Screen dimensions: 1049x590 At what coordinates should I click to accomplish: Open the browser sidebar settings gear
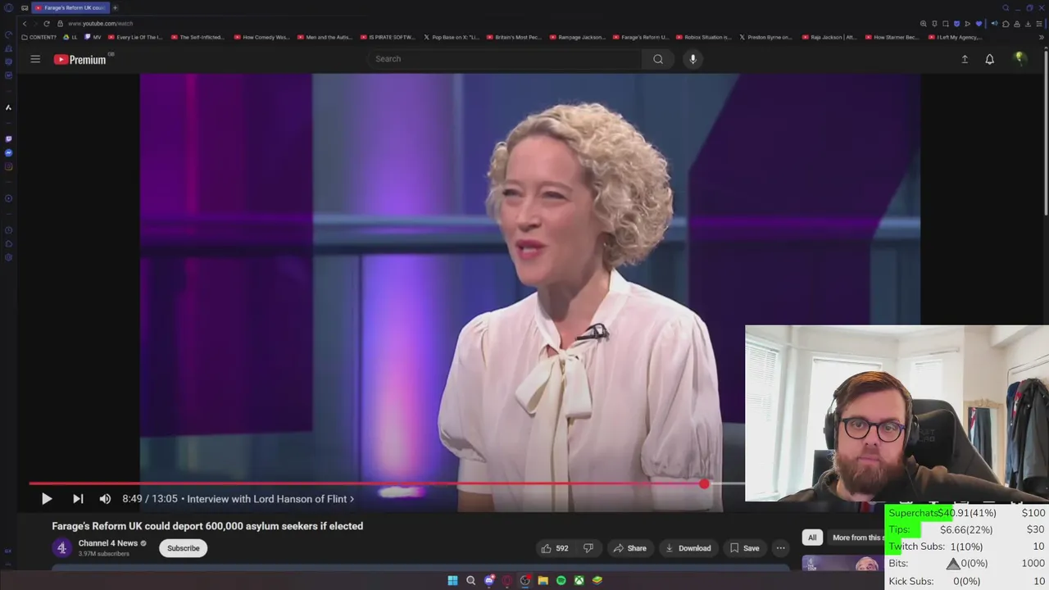pos(8,257)
